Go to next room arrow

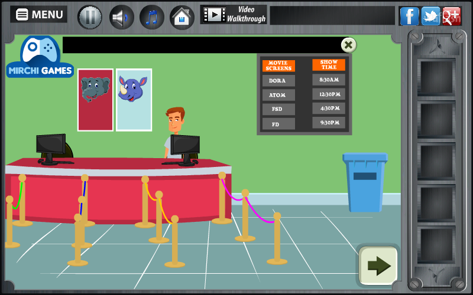pyautogui.click(x=378, y=265)
